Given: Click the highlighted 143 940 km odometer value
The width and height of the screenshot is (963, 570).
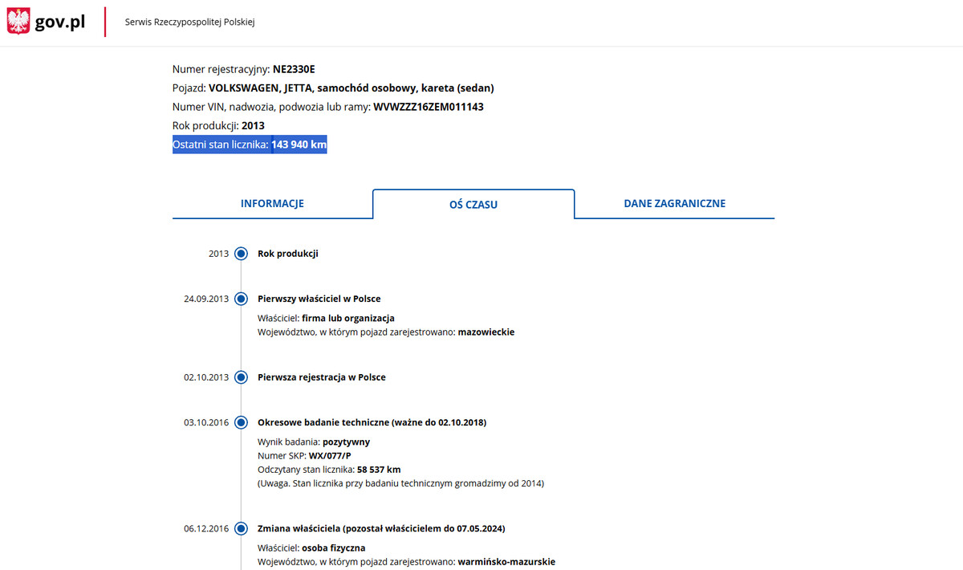Looking at the screenshot, I should pyautogui.click(x=299, y=145).
